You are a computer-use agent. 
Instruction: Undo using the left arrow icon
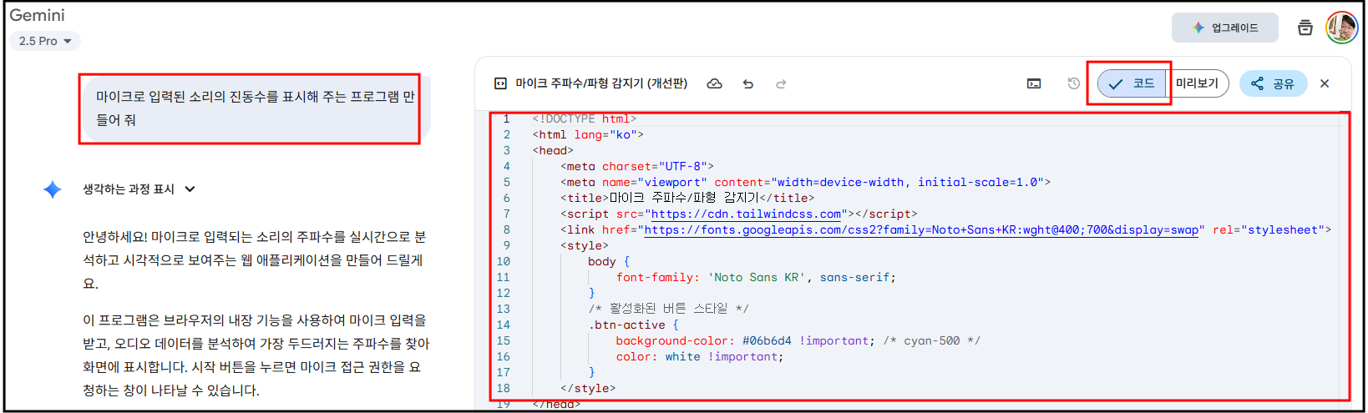pos(747,83)
